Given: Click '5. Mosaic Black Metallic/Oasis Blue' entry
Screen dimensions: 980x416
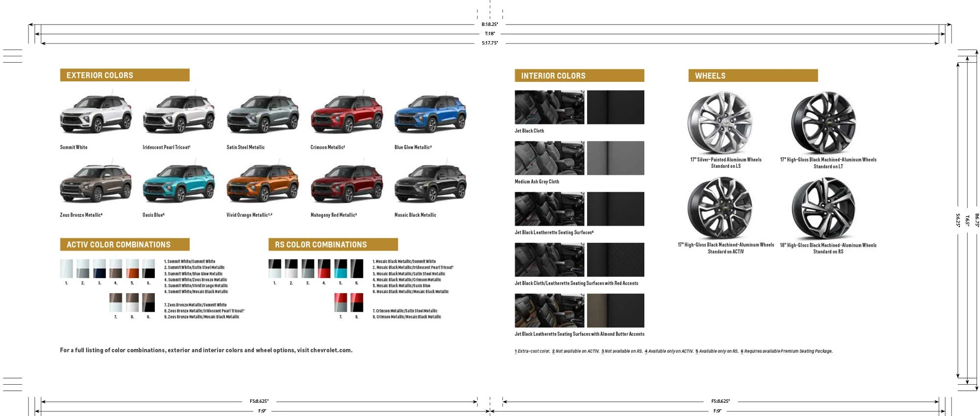Looking at the screenshot, I should pyautogui.click(x=401, y=286).
